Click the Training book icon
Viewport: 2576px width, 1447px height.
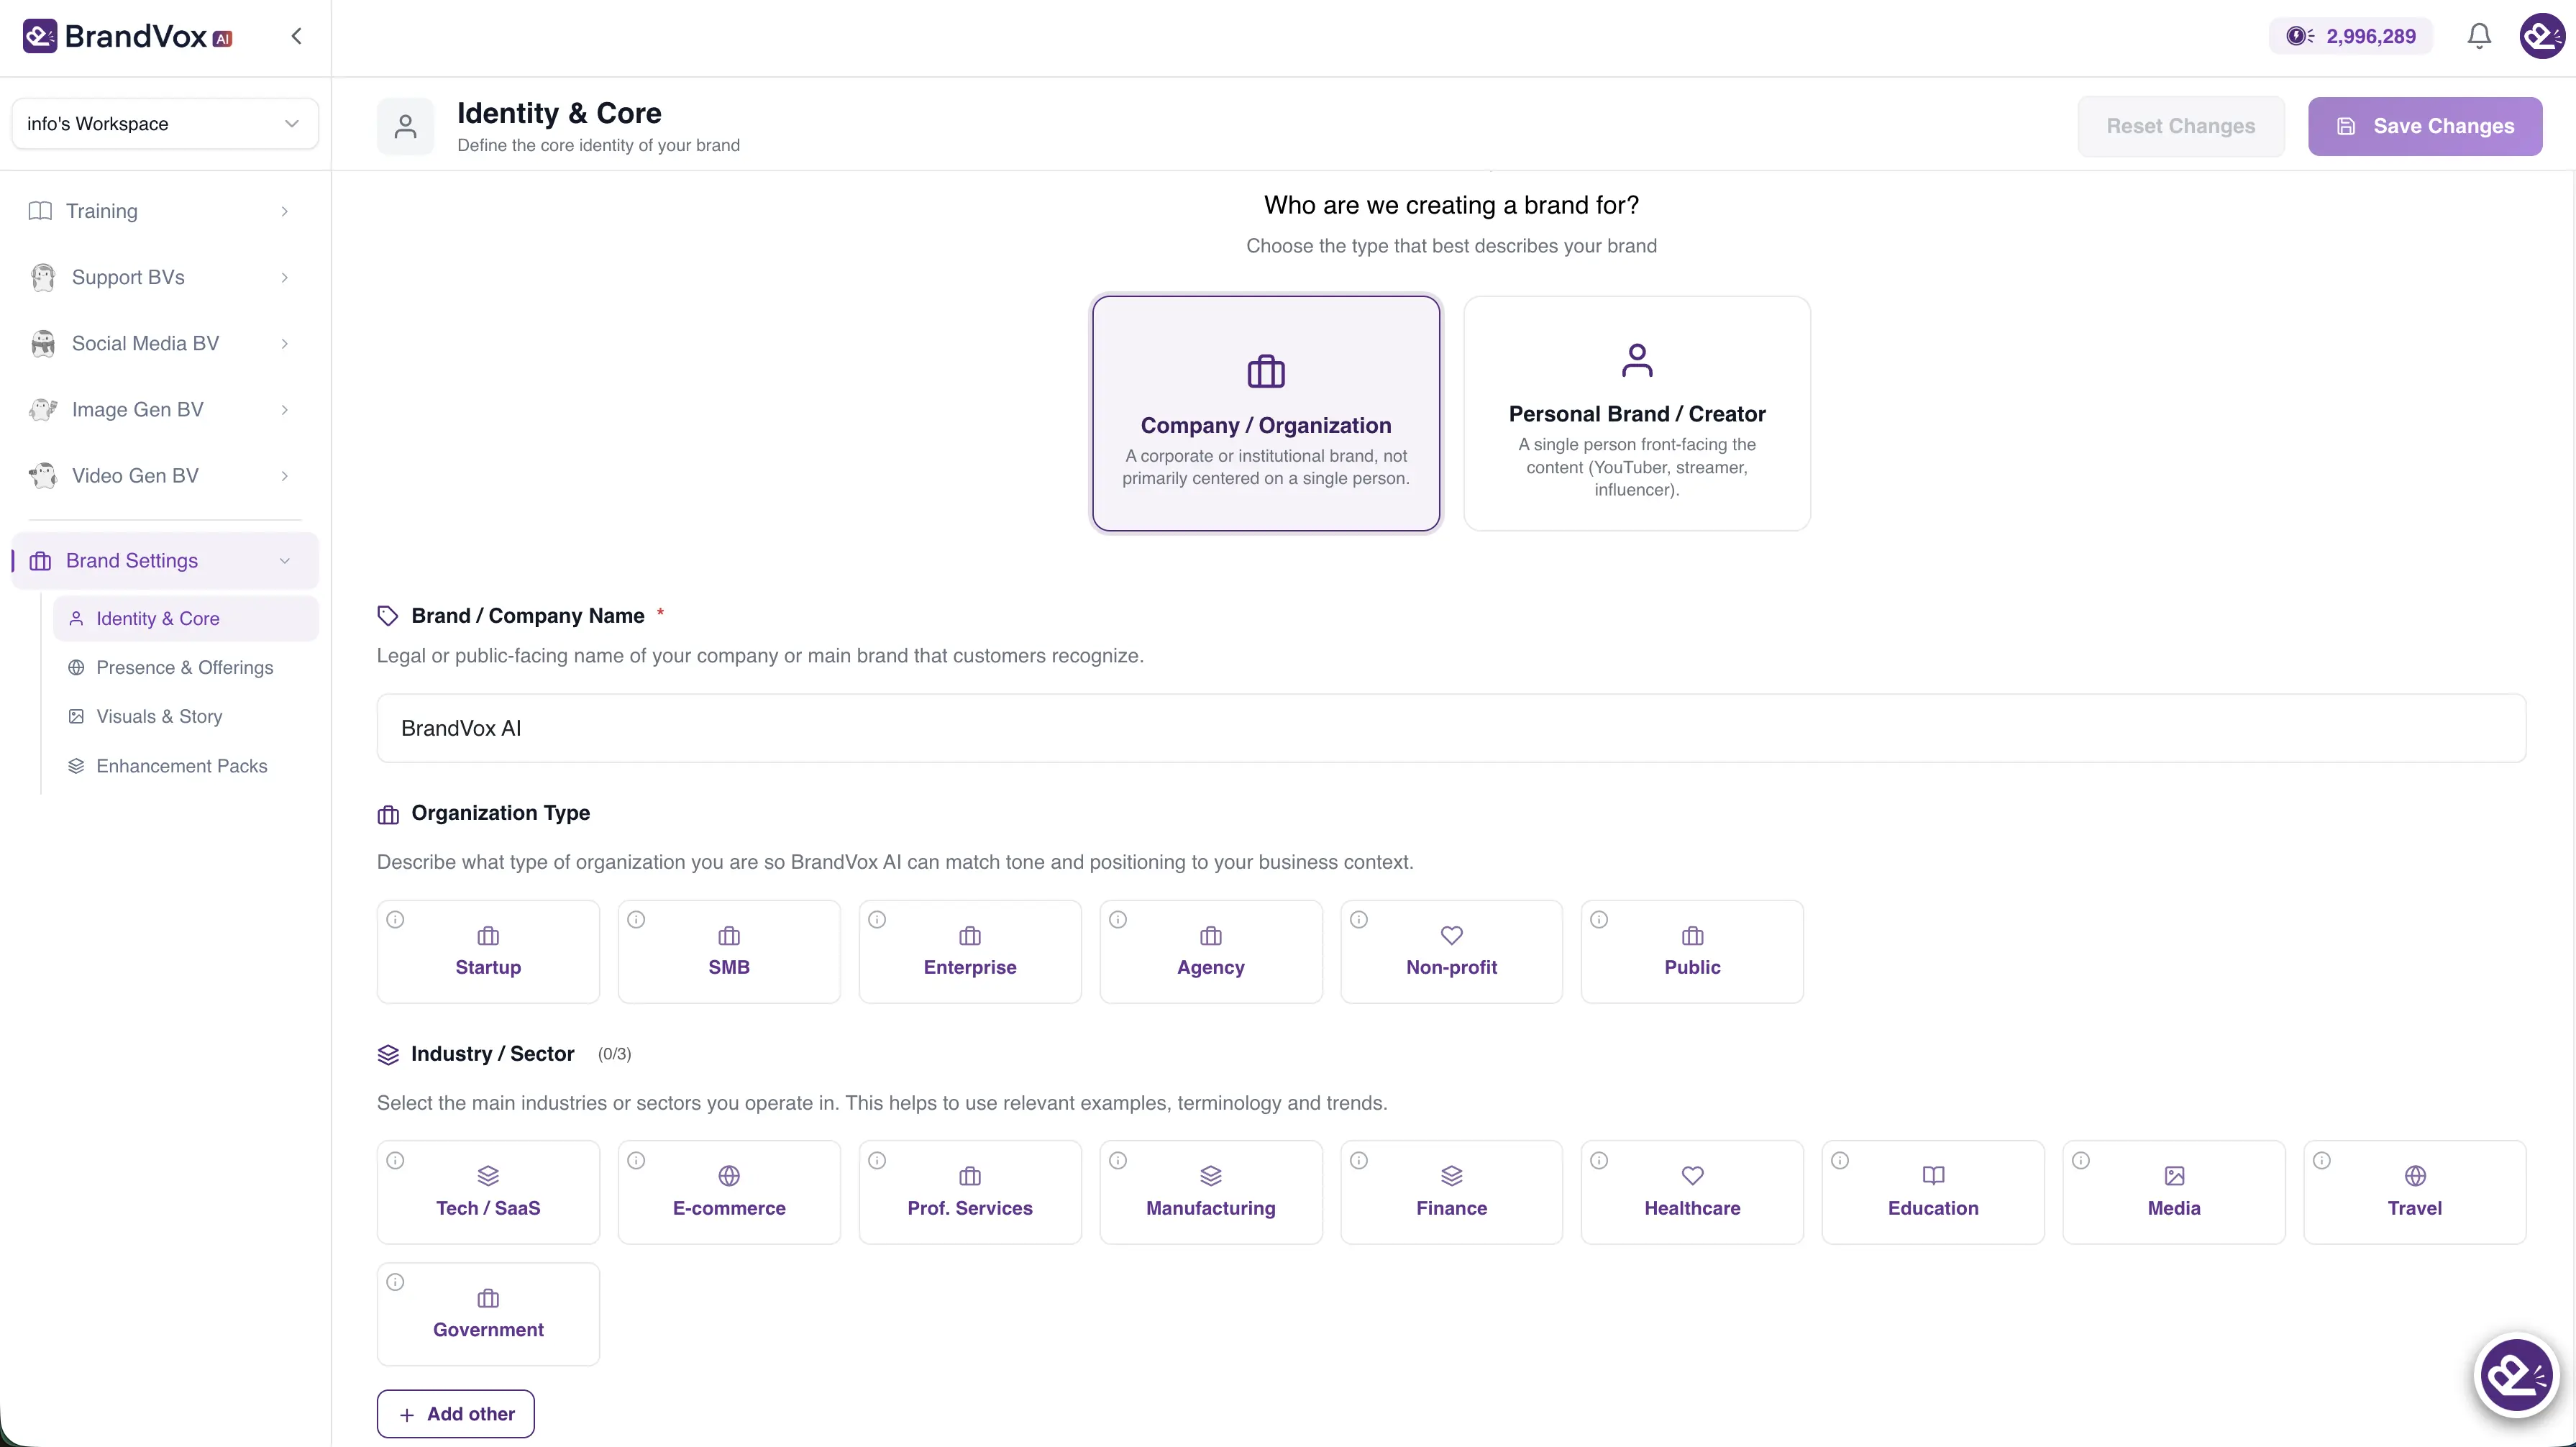pos(40,211)
